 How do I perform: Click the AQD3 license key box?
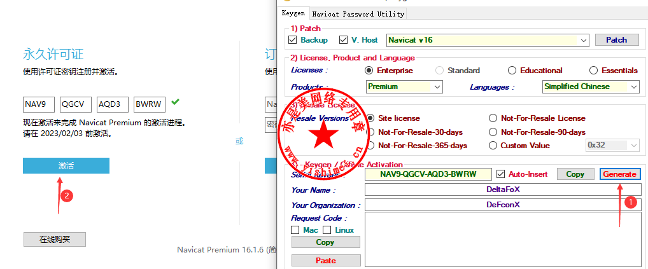pos(113,104)
